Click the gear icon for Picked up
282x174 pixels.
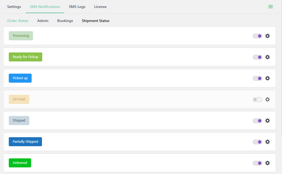(267, 78)
